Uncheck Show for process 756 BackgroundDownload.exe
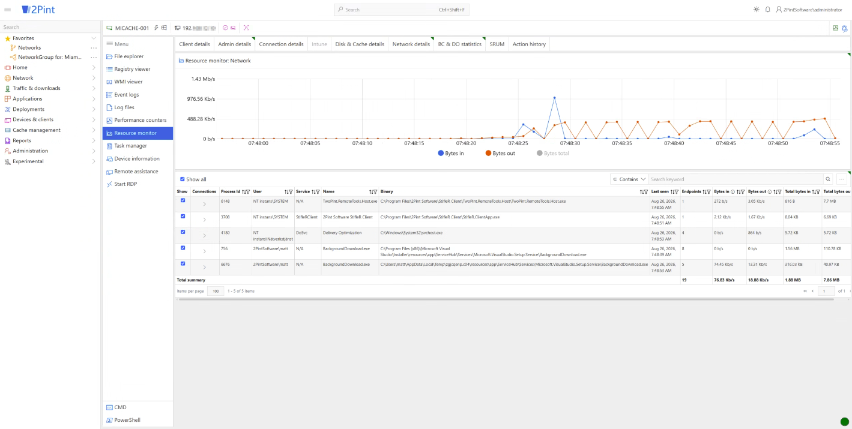852x429 pixels. point(183,247)
